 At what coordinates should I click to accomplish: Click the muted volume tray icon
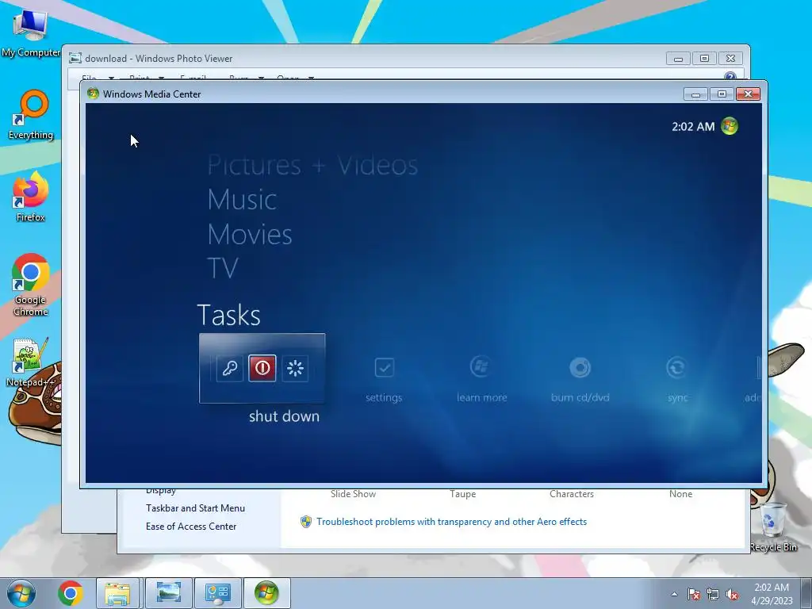pyautogui.click(x=732, y=594)
